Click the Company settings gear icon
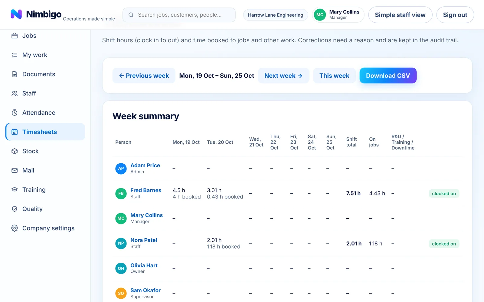The width and height of the screenshot is (484, 302). pyautogui.click(x=15, y=228)
